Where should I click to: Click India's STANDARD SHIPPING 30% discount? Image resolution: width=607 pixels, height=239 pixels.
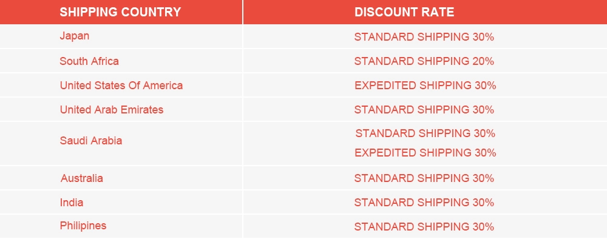click(424, 202)
